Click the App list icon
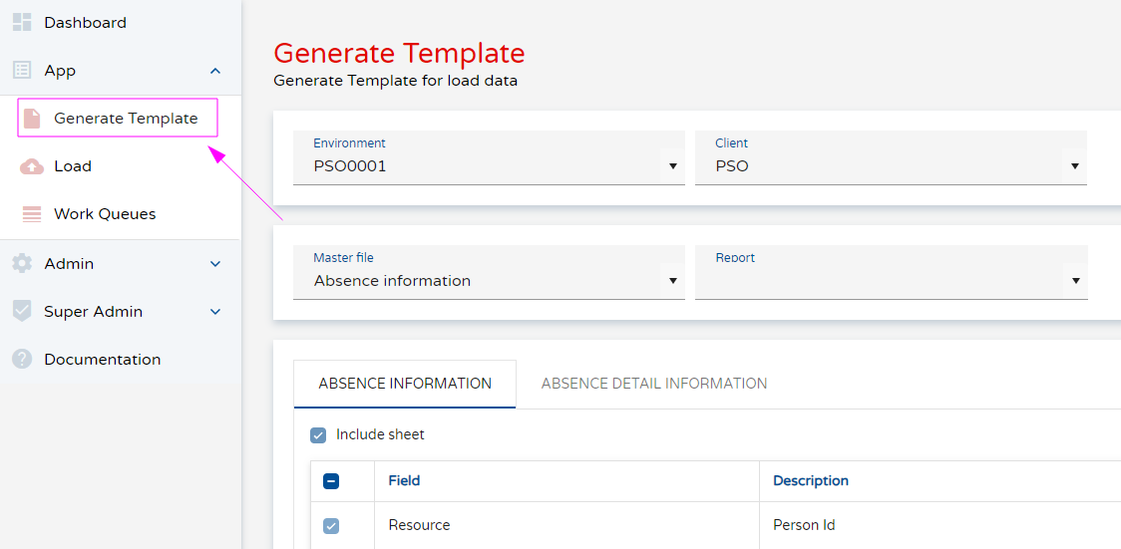Viewport: 1121px width, 549px height. pos(22,70)
